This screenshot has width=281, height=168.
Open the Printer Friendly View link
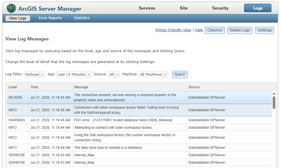click(173, 30)
